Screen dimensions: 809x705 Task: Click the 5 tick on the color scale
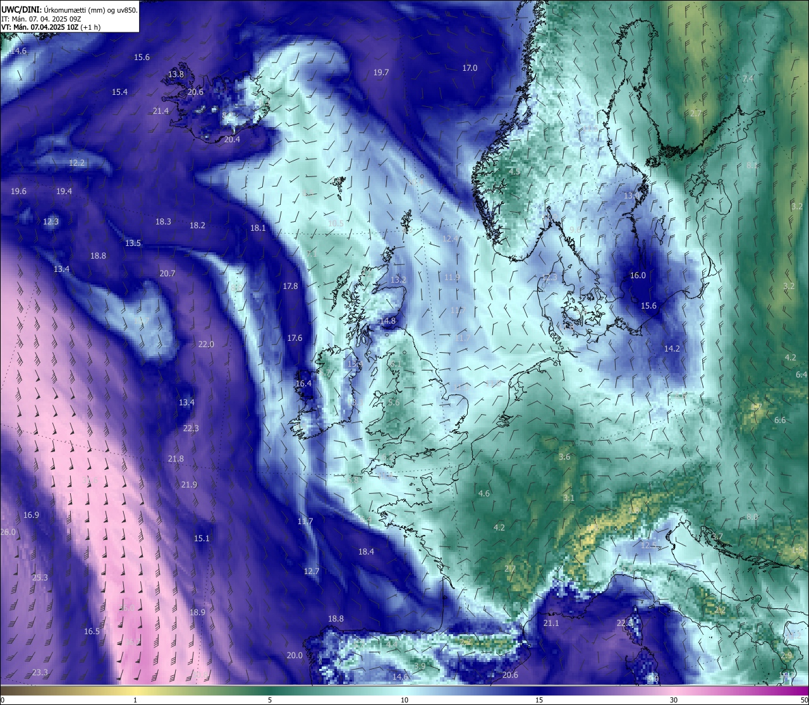(270, 700)
